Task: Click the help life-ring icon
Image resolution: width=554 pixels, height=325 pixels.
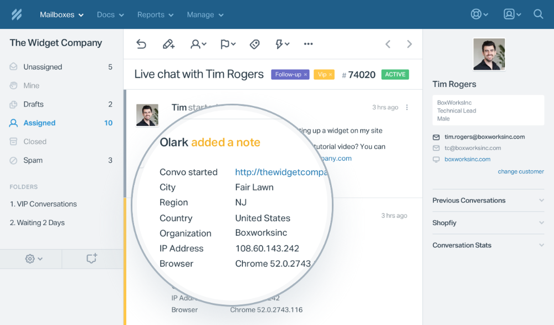Action: point(475,14)
